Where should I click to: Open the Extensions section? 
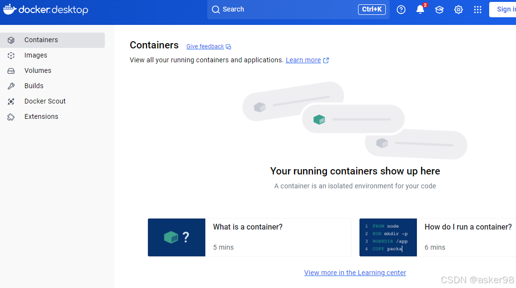(x=53, y=116)
